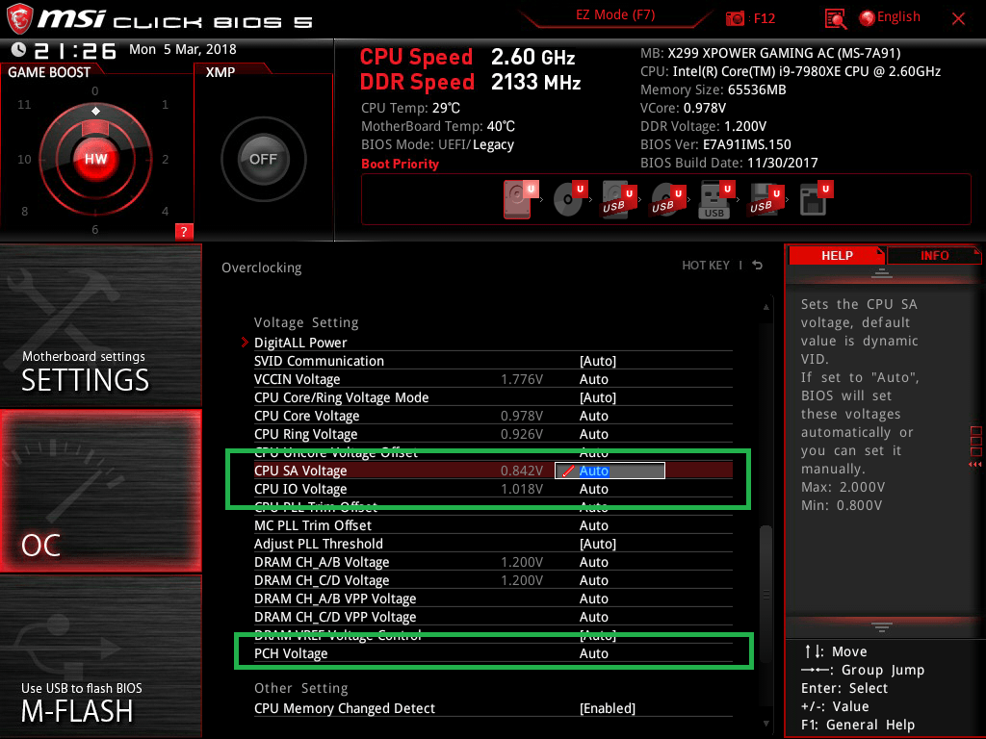
Task: Select the USB floppy boot device icon
Action: click(764, 199)
